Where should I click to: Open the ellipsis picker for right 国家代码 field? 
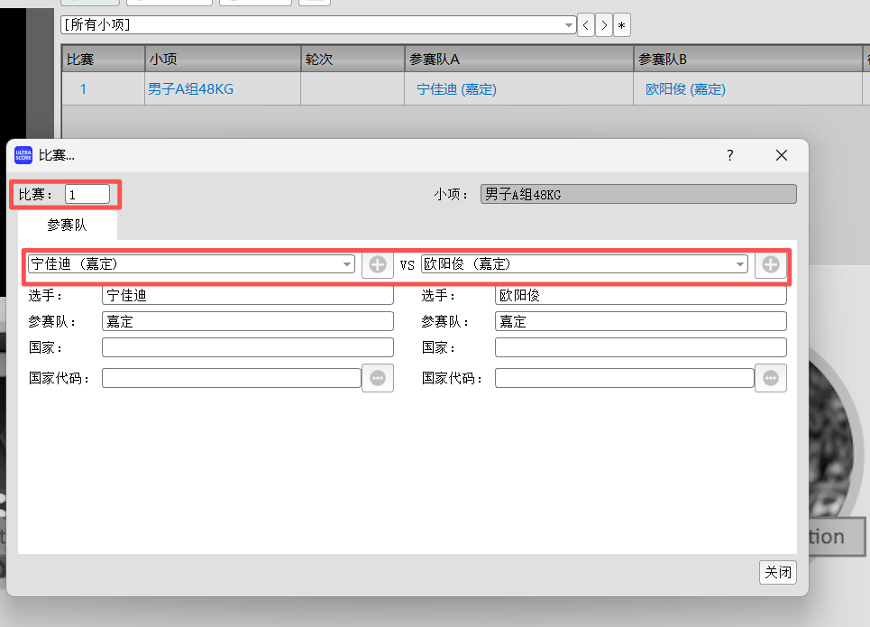point(770,378)
